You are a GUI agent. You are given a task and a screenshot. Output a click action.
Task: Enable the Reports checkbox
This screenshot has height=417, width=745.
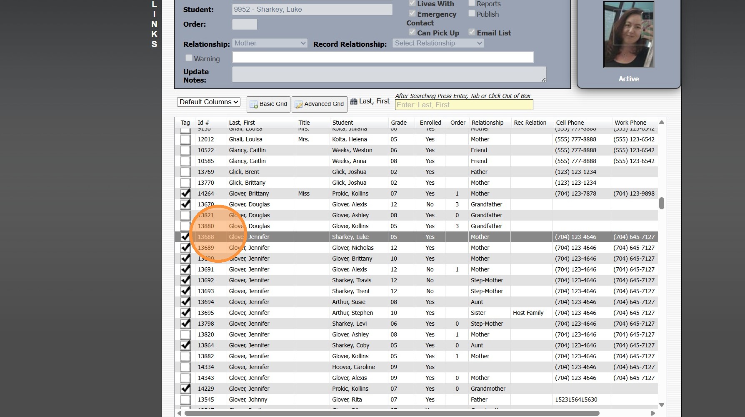point(472,3)
